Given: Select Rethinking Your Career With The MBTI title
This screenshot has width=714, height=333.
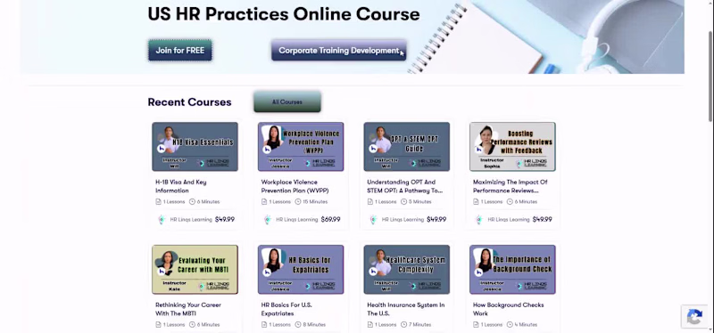Looking at the screenshot, I should tap(188, 309).
